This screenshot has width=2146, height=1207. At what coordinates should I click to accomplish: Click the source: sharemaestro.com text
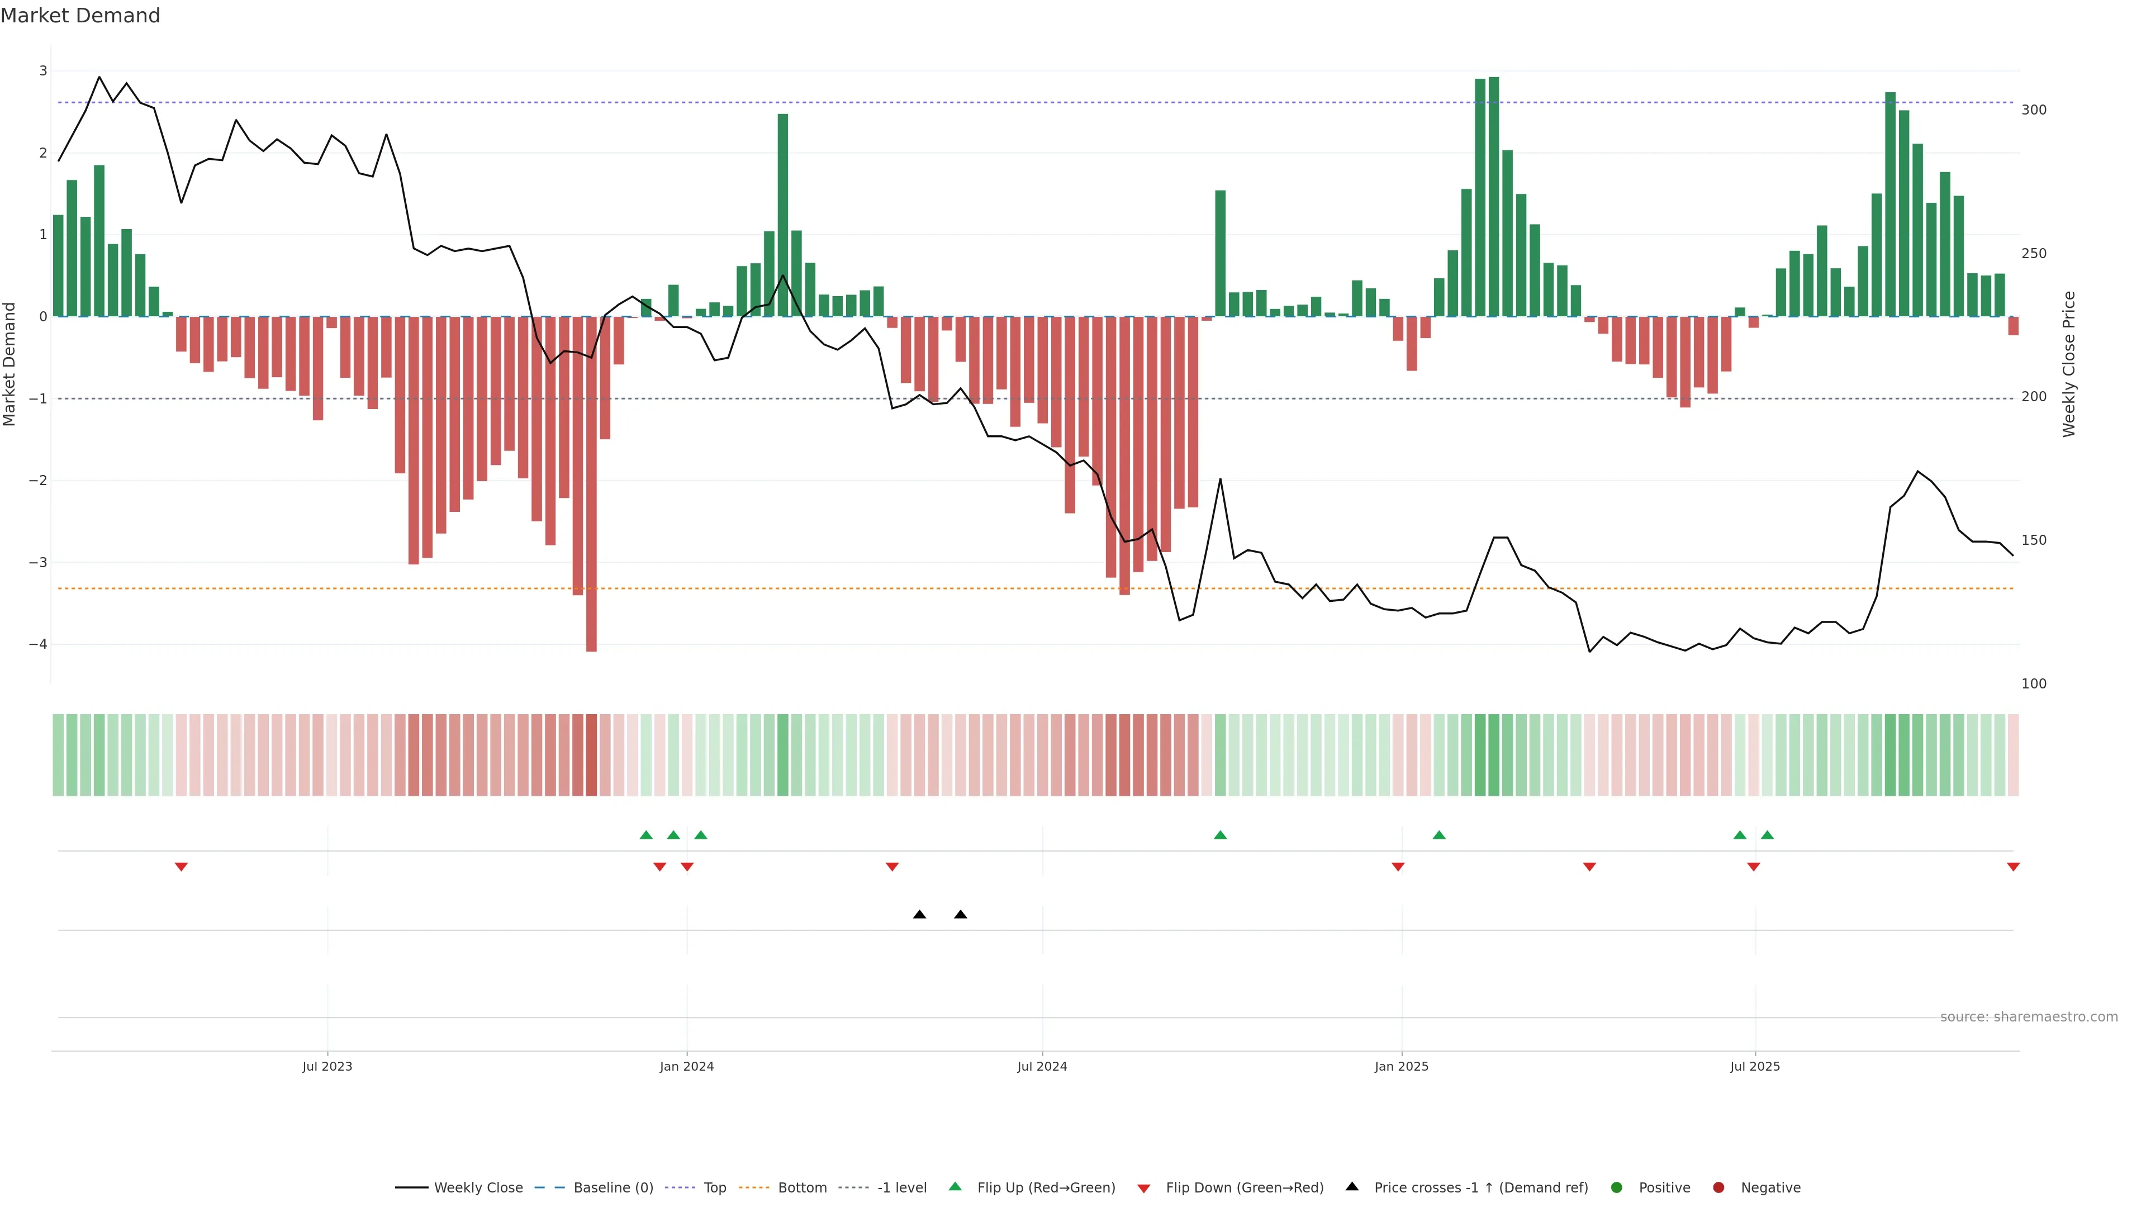pos(2029,1017)
